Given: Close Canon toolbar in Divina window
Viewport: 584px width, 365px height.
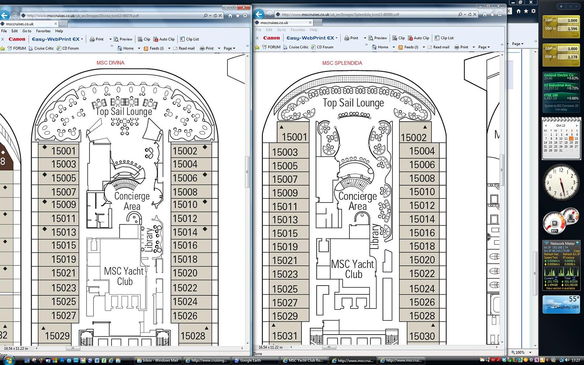Looking at the screenshot, I should pos(3,39).
